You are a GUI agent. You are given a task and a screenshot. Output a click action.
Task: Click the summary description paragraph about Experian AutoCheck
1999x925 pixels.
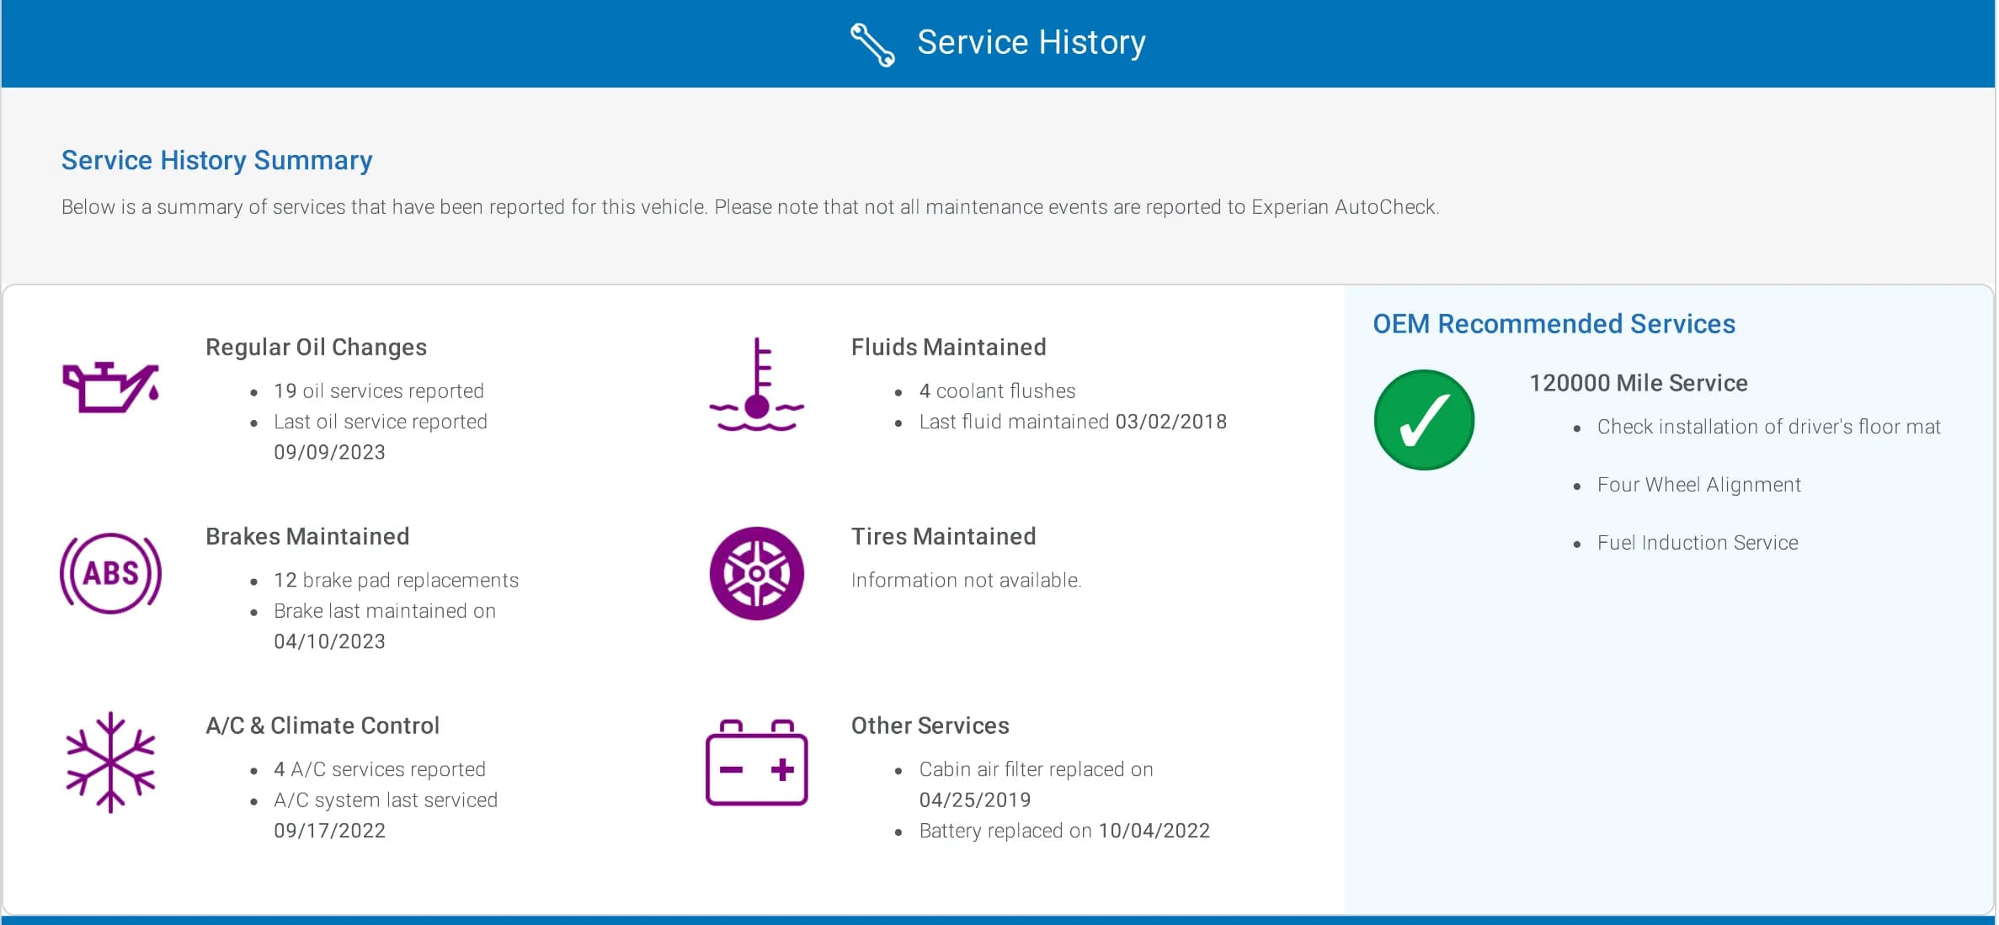(750, 207)
